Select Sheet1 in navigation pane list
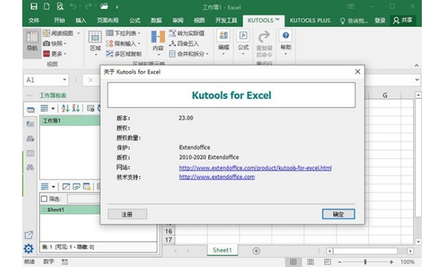The image size is (446, 267). (70, 210)
